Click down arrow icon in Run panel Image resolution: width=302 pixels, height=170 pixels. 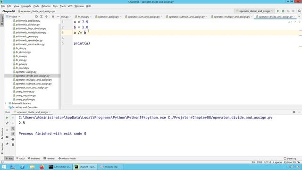[13, 123]
